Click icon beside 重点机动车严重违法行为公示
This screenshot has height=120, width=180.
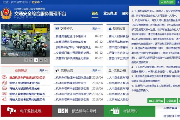[x=4, y=77]
